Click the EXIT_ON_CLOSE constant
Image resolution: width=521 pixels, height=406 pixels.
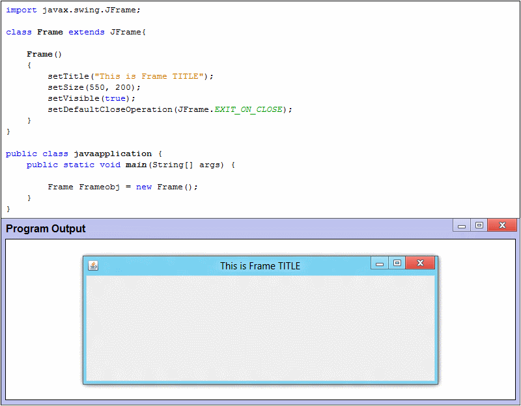click(248, 109)
